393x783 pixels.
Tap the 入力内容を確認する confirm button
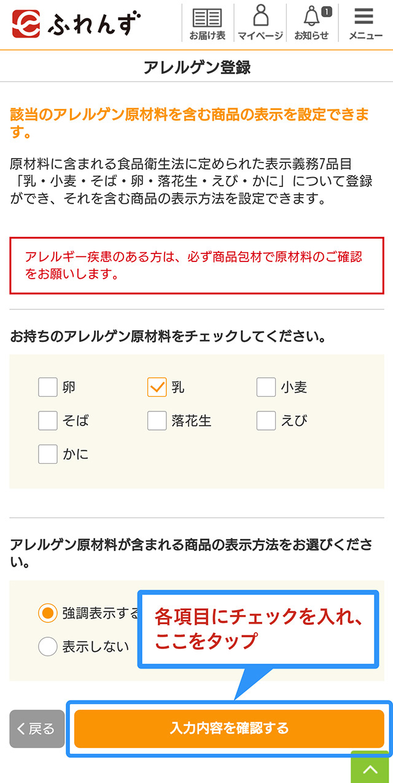pyautogui.click(x=229, y=728)
